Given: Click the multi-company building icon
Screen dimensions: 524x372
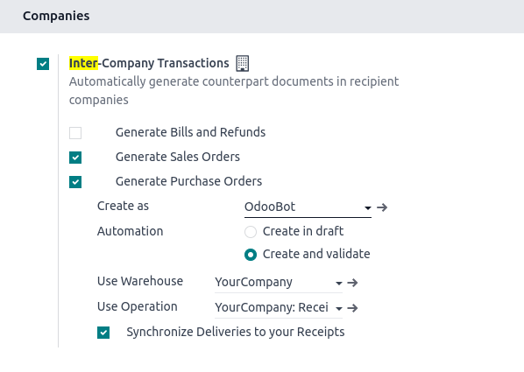Looking at the screenshot, I should [242, 63].
